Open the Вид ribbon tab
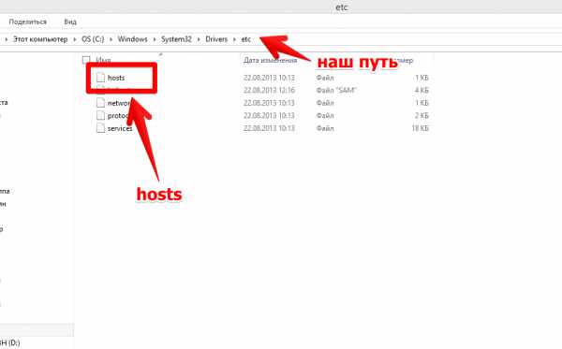 pyautogui.click(x=70, y=22)
